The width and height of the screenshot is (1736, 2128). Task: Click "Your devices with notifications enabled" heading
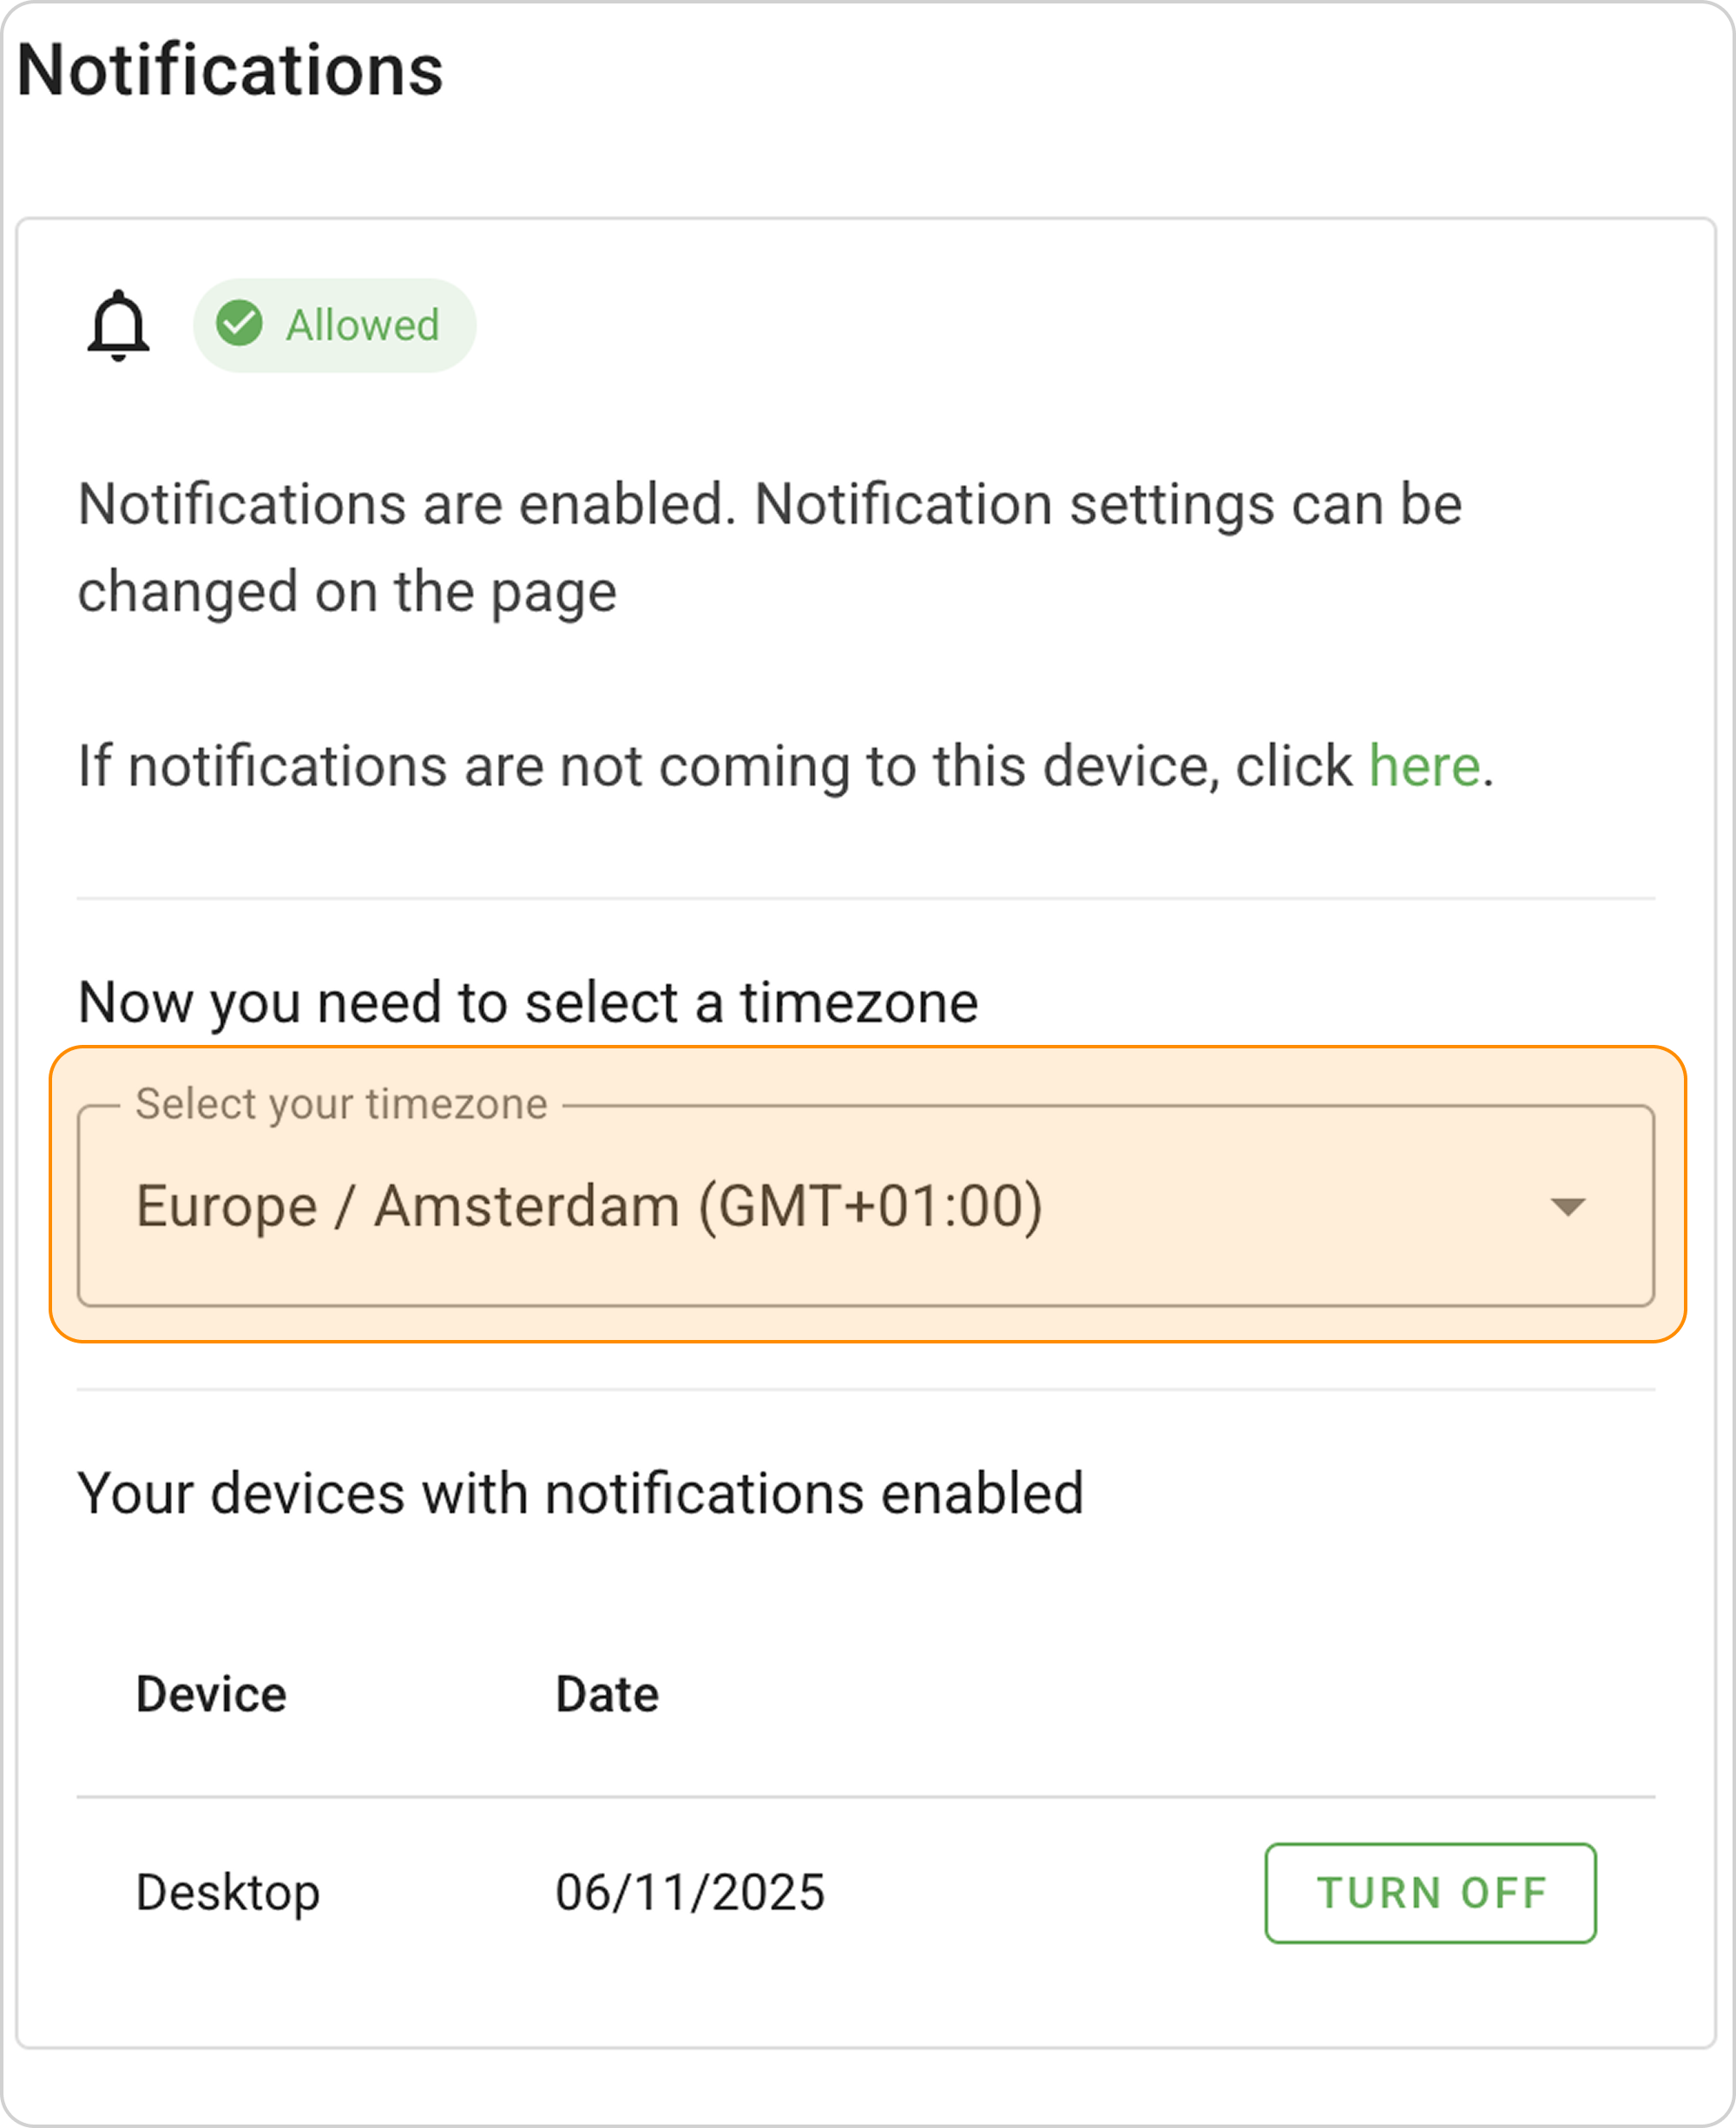580,1493
